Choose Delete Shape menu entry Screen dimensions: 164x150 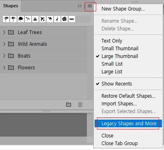click(118, 29)
